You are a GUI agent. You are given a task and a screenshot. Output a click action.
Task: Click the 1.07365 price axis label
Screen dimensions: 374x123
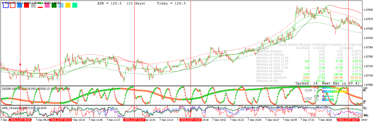(368, 47)
